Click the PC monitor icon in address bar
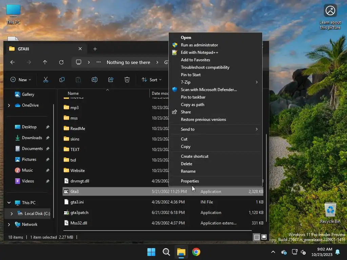The width and height of the screenshot is (347, 260). click(79, 62)
